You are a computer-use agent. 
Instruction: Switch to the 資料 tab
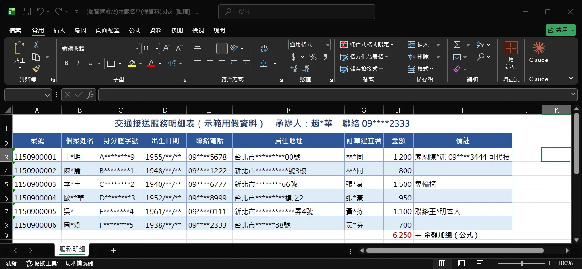156,30
